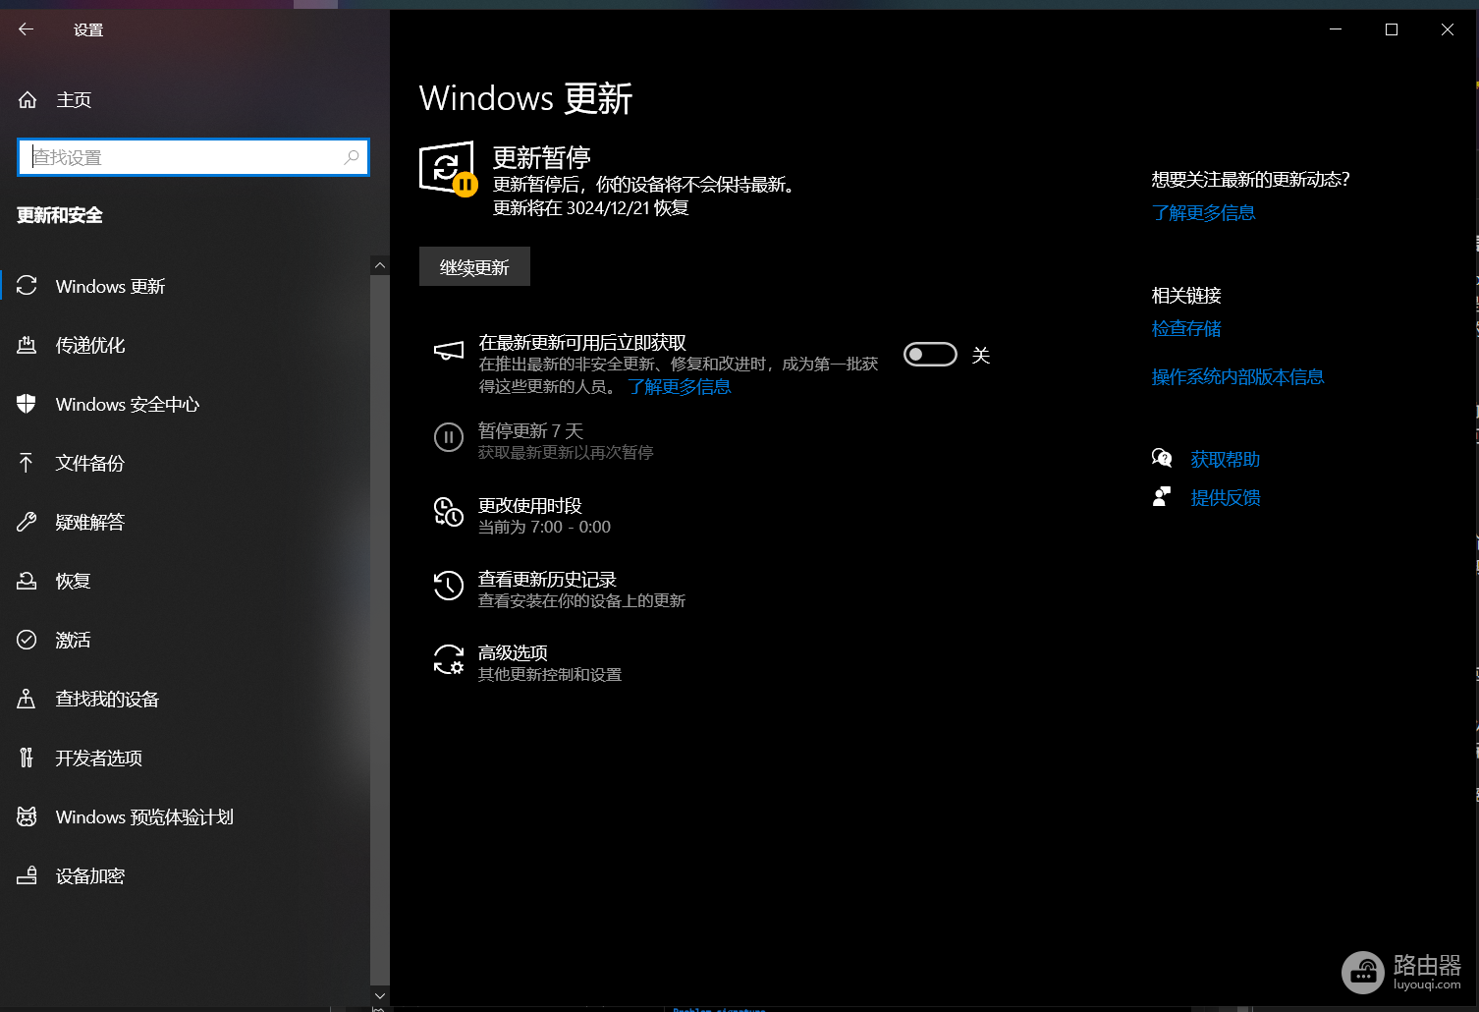Click the history icon for 查看更新历史记录

pyautogui.click(x=449, y=586)
